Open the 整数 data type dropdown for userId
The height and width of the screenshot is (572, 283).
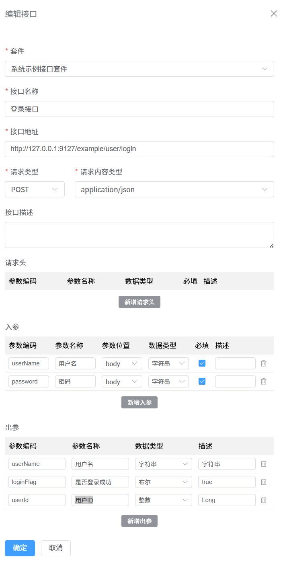click(x=164, y=500)
